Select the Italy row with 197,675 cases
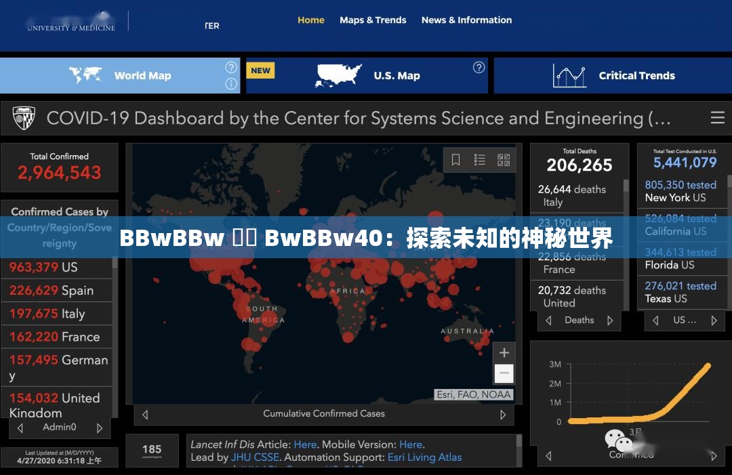This screenshot has height=475, width=732. (56, 314)
